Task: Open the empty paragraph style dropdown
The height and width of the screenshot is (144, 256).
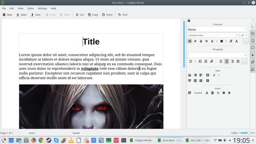Action: coord(218,55)
